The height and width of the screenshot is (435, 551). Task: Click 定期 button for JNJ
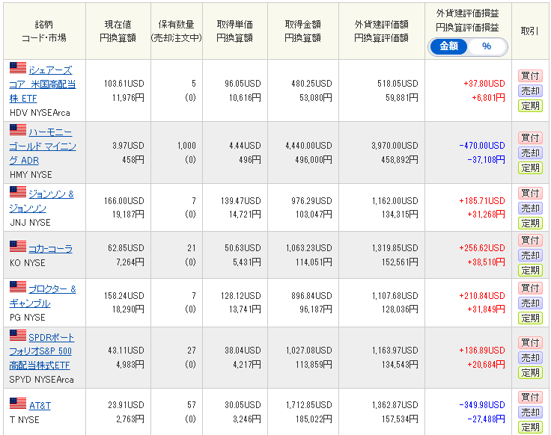pyautogui.click(x=530, y=223)
